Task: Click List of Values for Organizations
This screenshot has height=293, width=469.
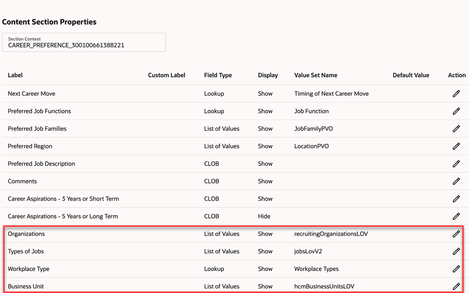Action: [x=221, y=234]
